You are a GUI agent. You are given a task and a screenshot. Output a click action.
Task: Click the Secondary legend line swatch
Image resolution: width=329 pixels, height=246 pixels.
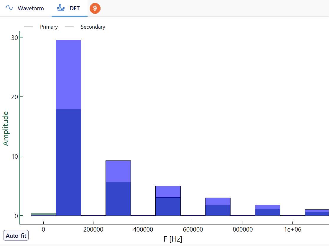click(69, 27)
